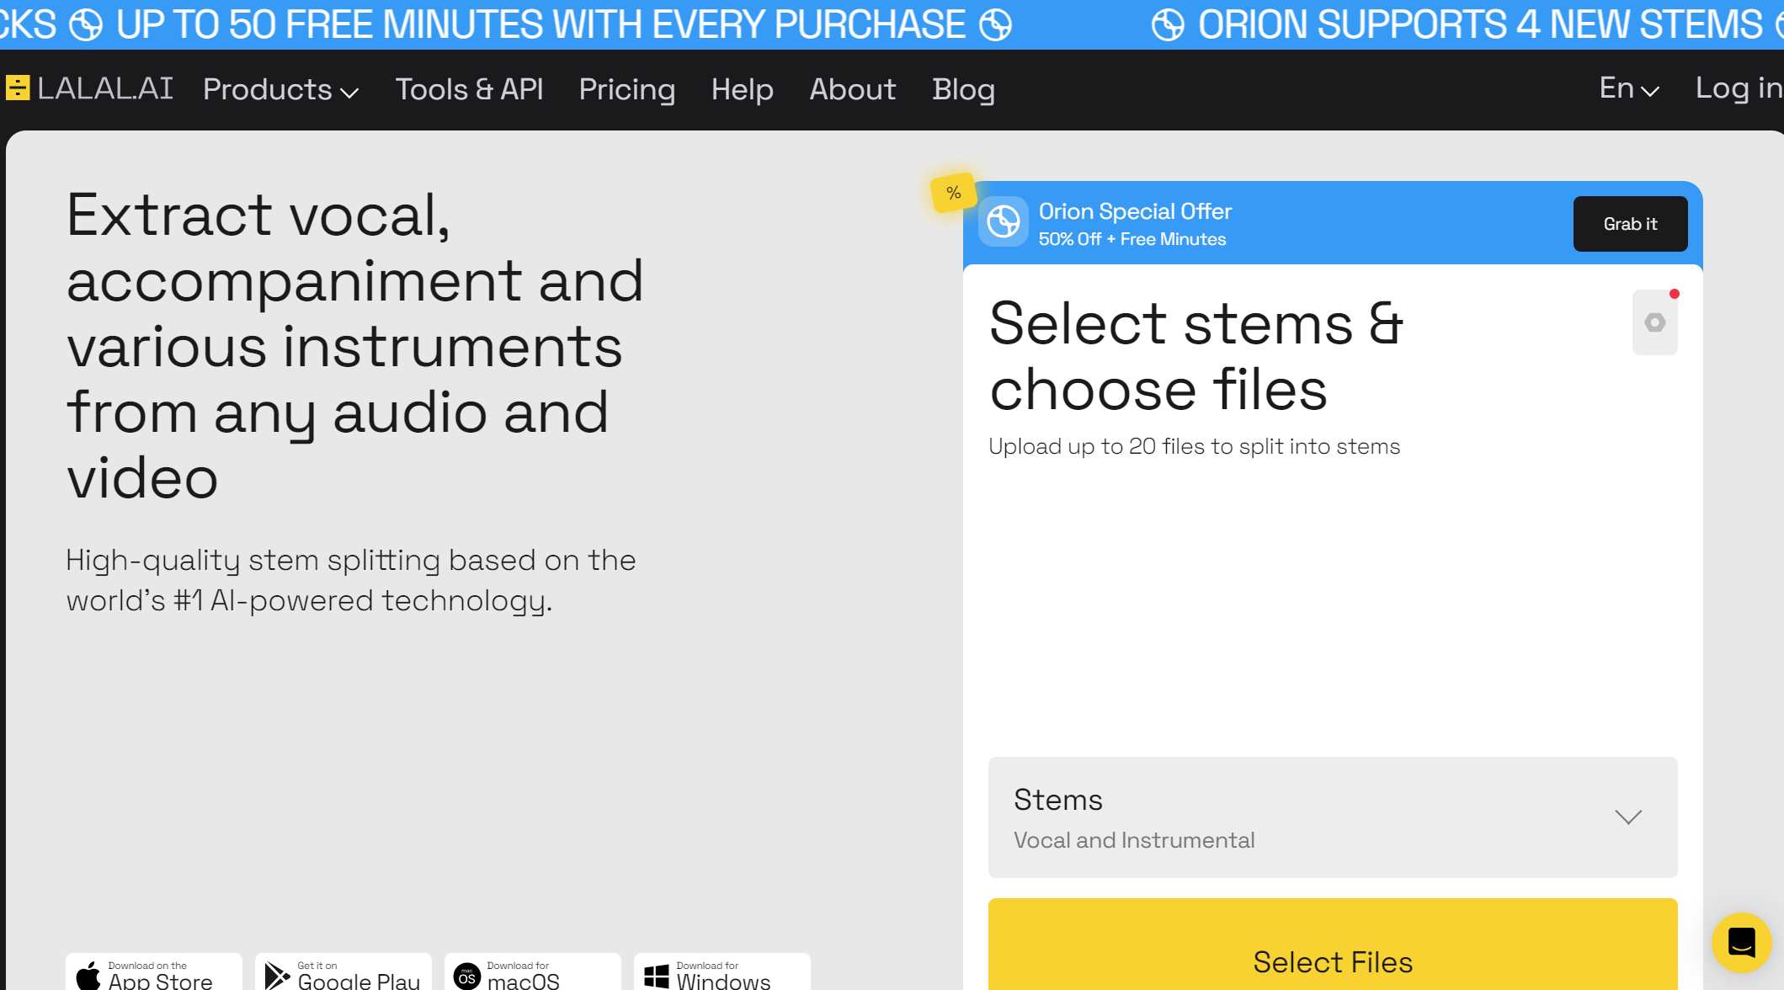Viewport: 1784px width, 990px height.
Task: Open the Help menu item
Action: 742,90
